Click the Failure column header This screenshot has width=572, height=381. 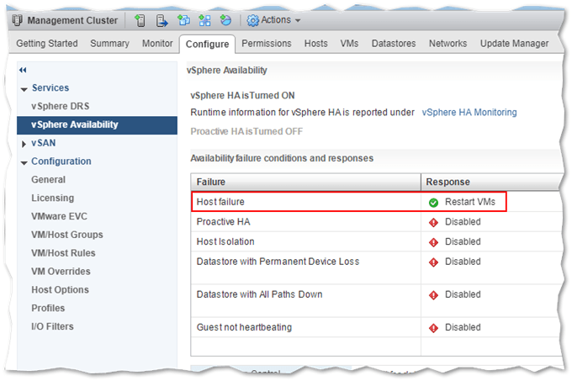(x=305, y=182)
